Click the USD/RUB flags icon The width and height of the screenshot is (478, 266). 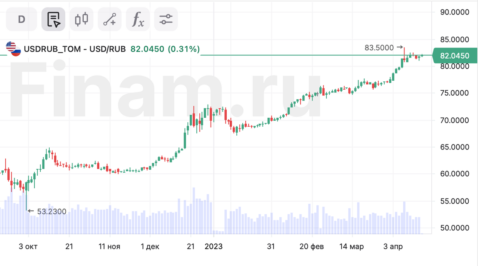(13, 49)
